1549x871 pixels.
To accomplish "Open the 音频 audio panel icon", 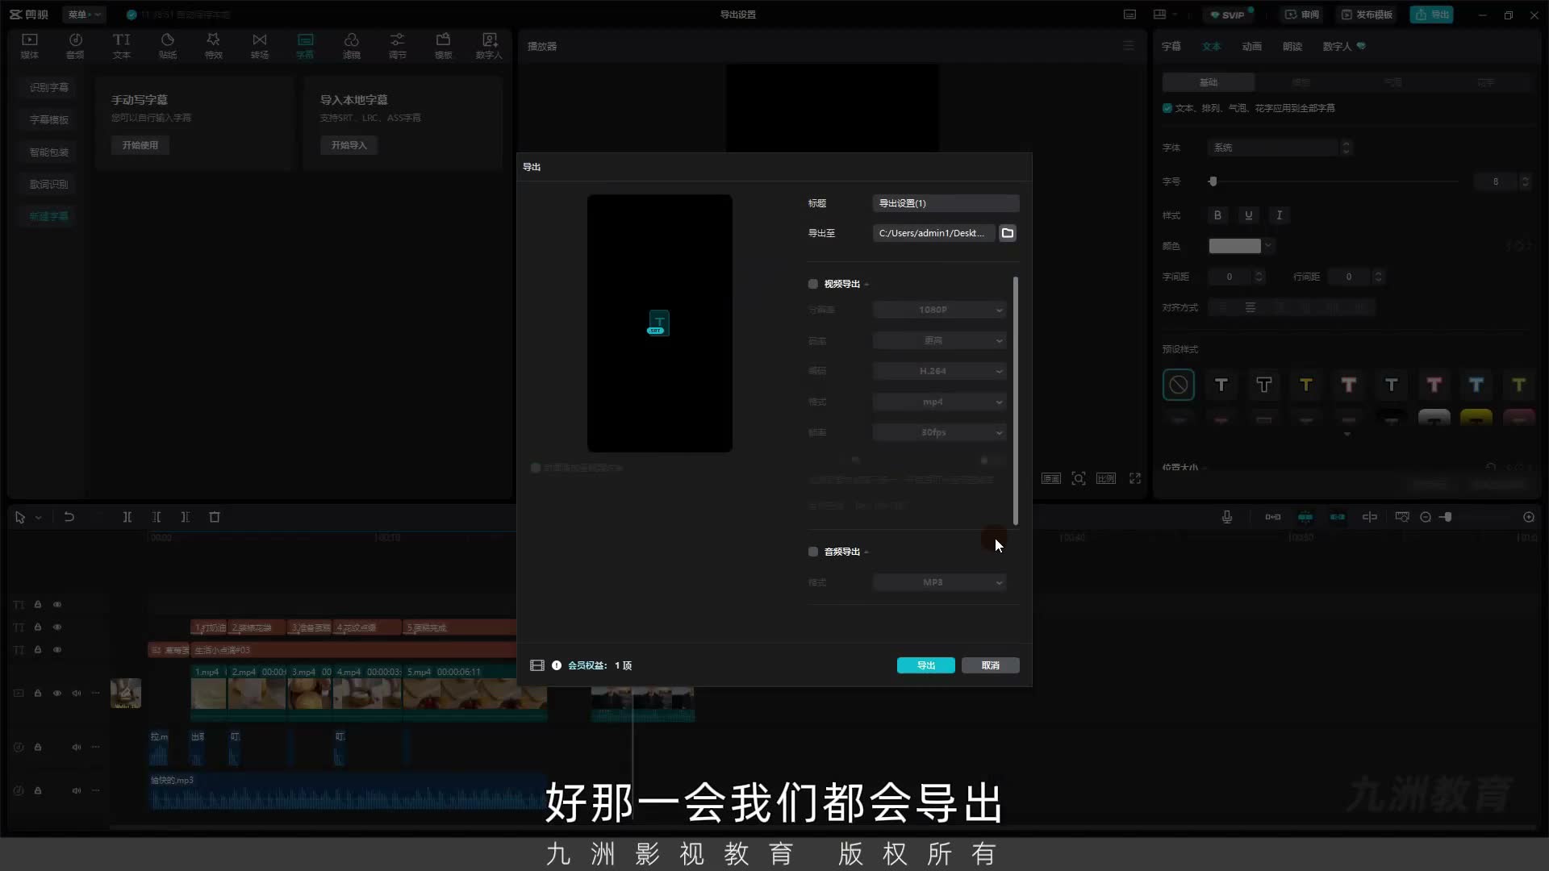I will [x=75, y=46].
